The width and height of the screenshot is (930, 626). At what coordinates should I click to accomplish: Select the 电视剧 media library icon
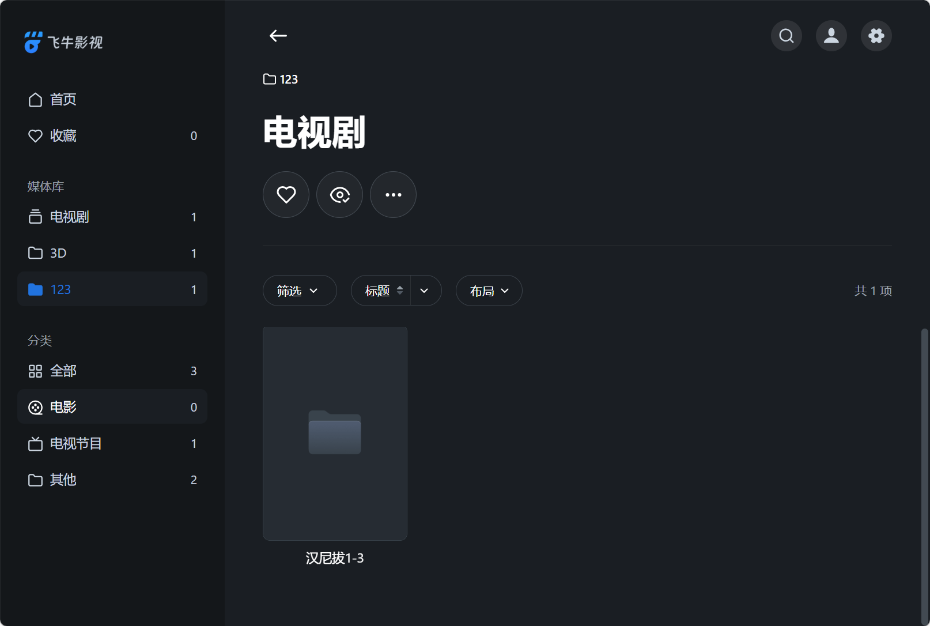(69, 217)
